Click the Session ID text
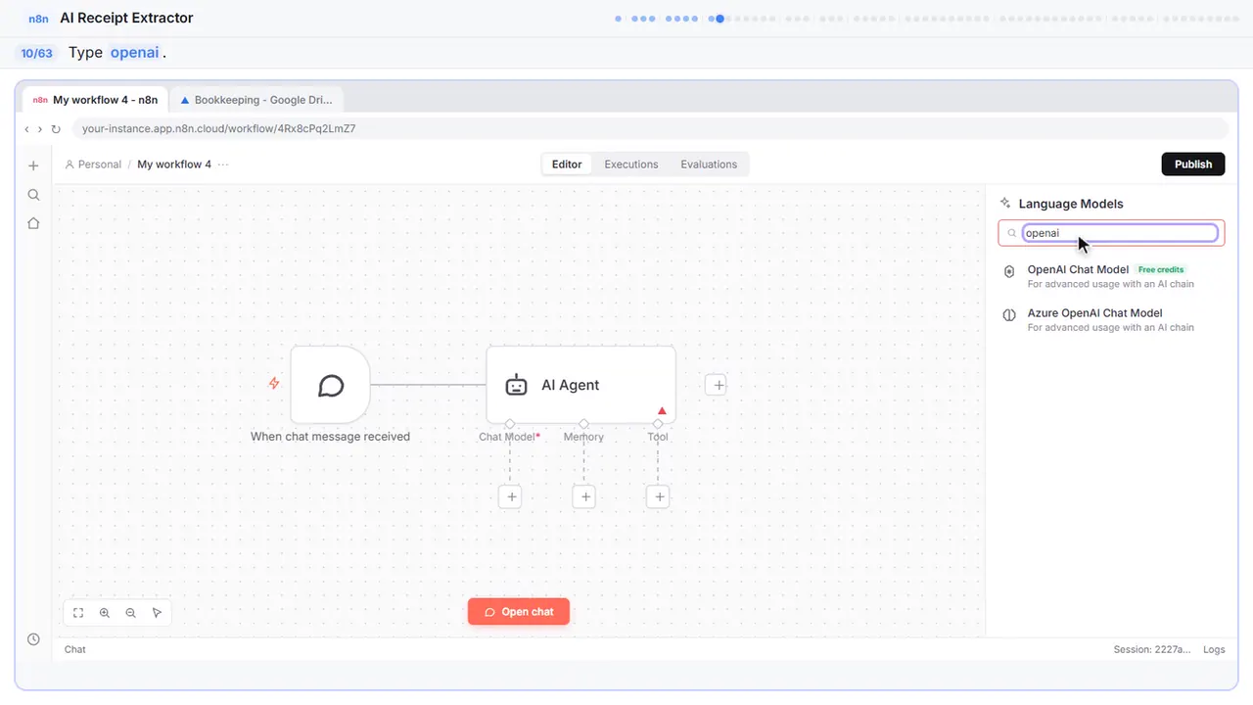The image size is (1253, 705). coord(1152,649)
